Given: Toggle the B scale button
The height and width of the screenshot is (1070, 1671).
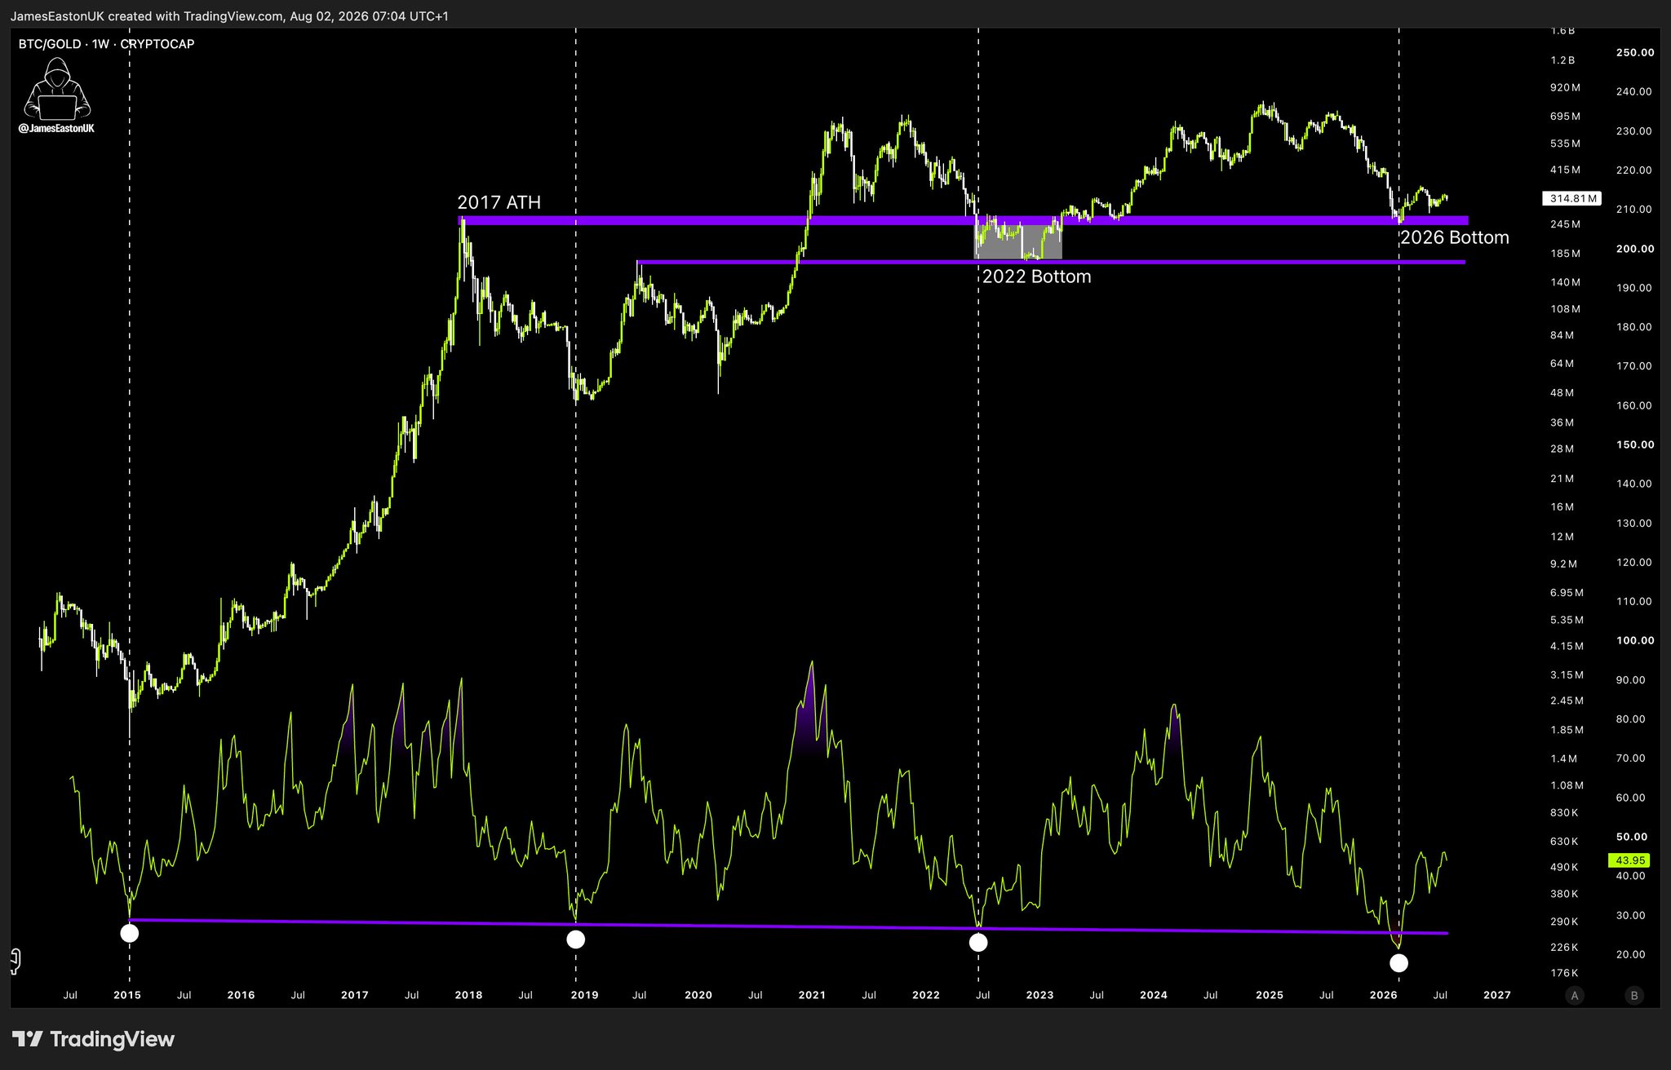Looking at the screenshot, I should tap(1633, 995).
